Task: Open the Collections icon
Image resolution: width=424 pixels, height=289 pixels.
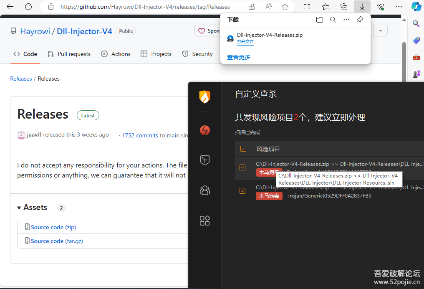Action: 344,7
